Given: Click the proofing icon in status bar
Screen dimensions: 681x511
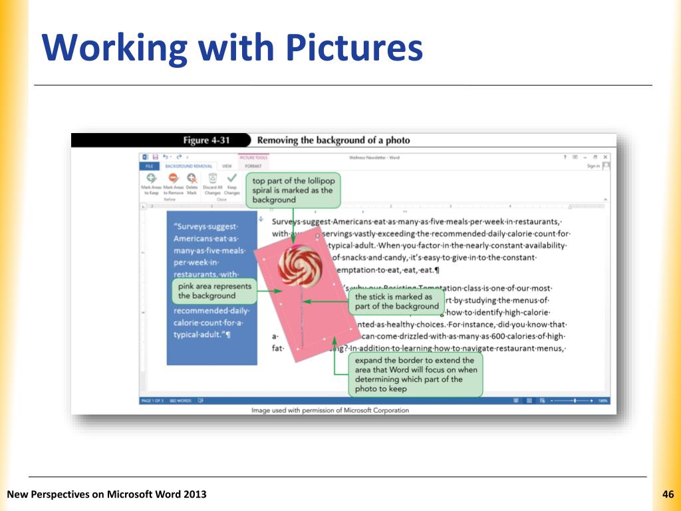Looking at the screenshot, I should click(x=200, y=401).
